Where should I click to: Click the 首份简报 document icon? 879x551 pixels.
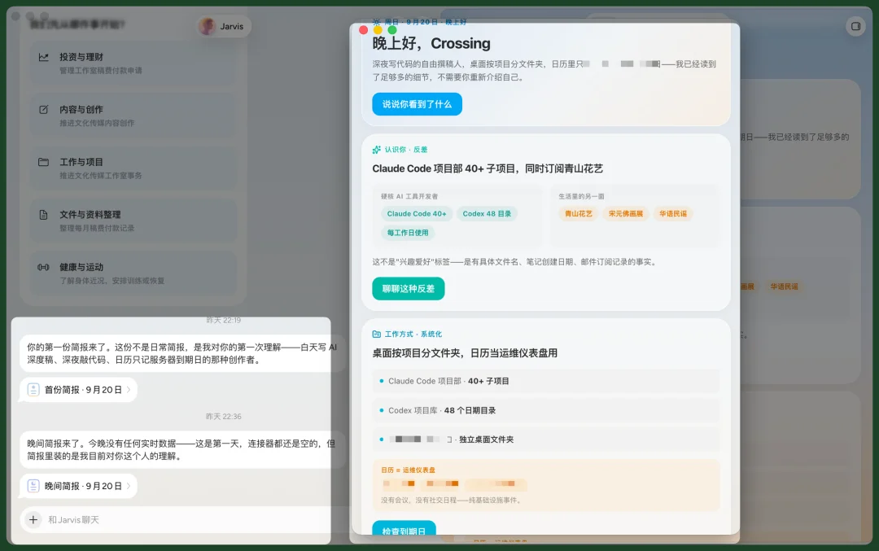pos(33,390)
